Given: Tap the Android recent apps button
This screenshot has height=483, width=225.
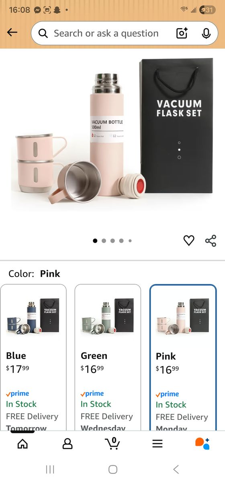Looking at the screenshot, I should (50, 469).
